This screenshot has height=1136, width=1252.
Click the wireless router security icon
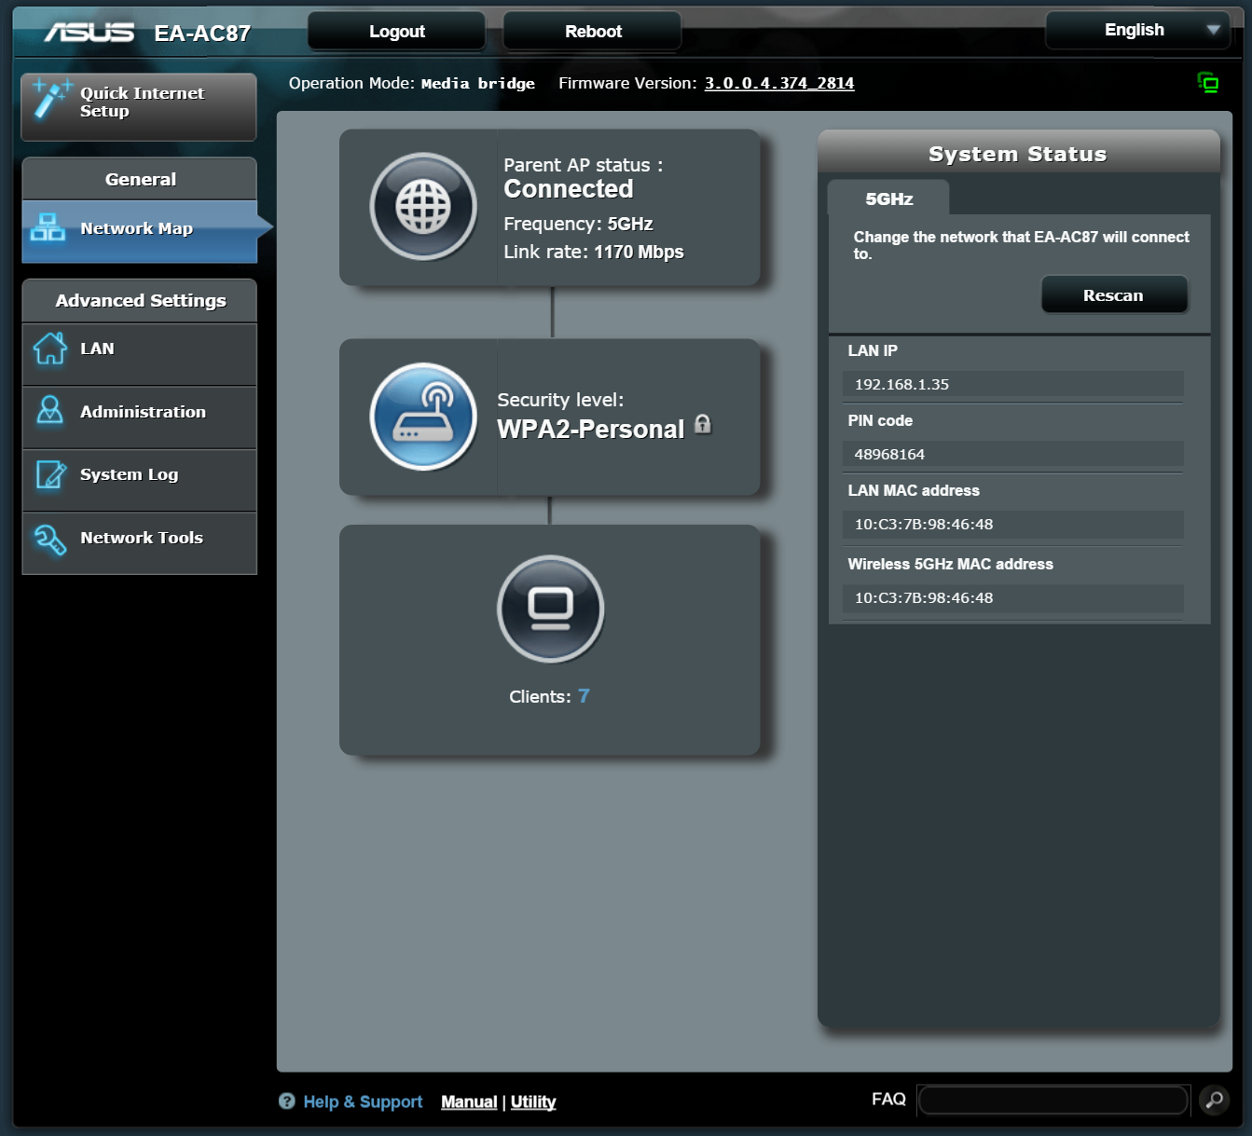424,417
